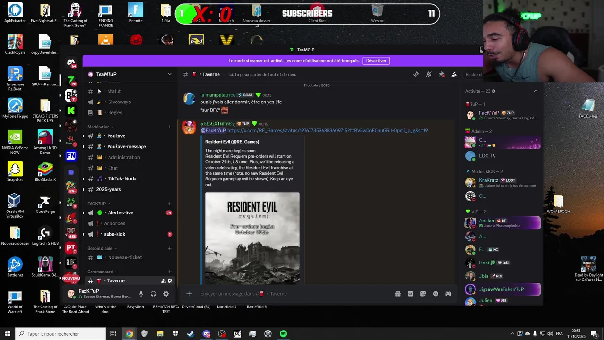604x340 pixels.
Task: Collapse the FACK7UP category
Action: (98, 204)
